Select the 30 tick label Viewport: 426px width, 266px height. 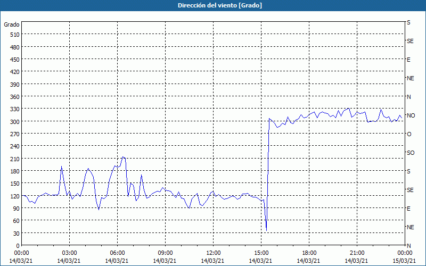click(x=17, y=234)
